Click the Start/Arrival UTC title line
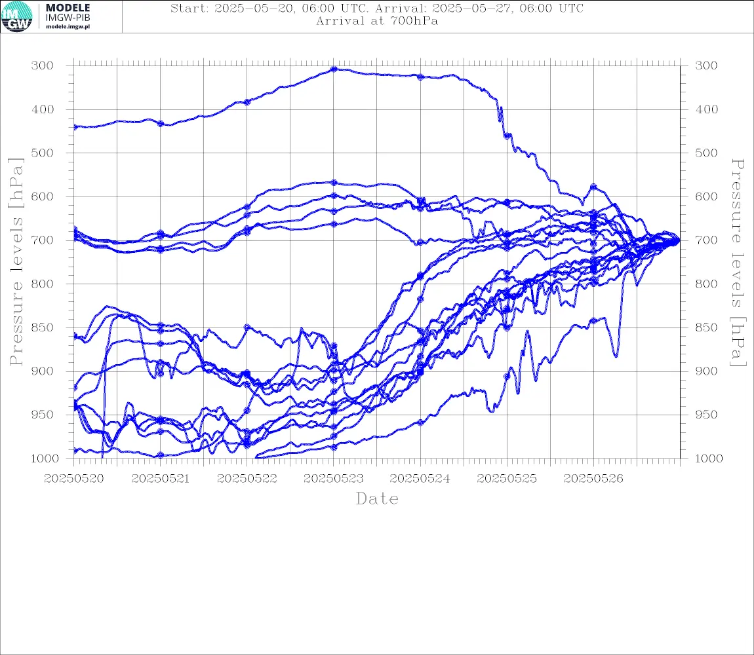Image resolution: width=754 pixels, height=655 pixels. [x=377, y=8]
